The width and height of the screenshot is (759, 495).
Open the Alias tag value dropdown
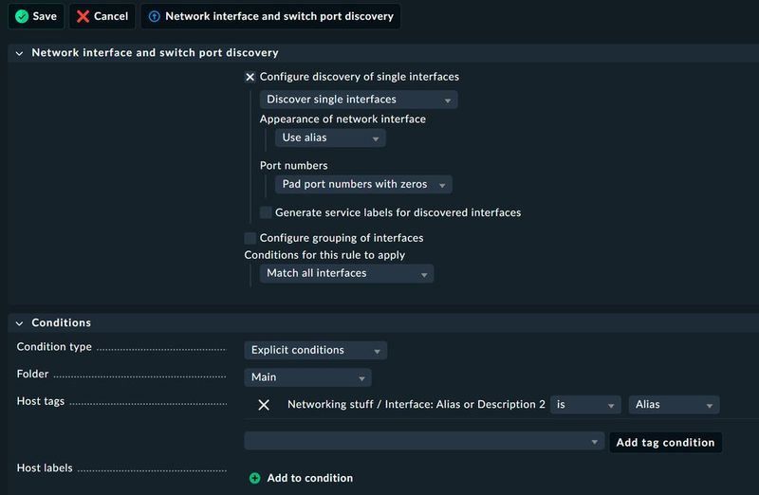673,405
